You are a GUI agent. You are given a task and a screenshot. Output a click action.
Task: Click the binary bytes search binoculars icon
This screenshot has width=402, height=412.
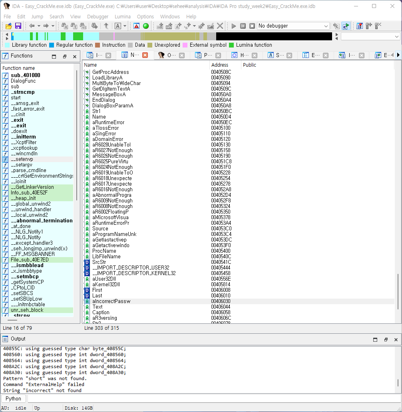(x=83, y=26)
